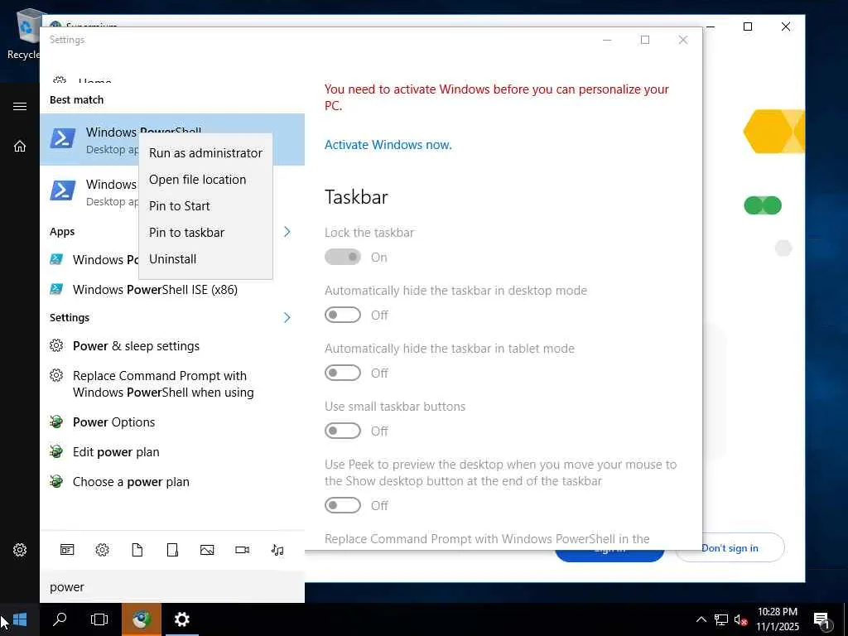Viewport: 848px width, 636px height.
Task: Filter search results by Apps icon
Action: click(67, 550)
